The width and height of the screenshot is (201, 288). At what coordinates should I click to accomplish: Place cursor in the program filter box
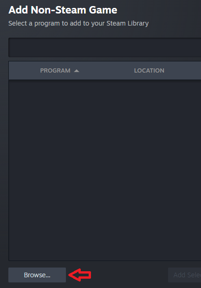(x=104, y=47)
